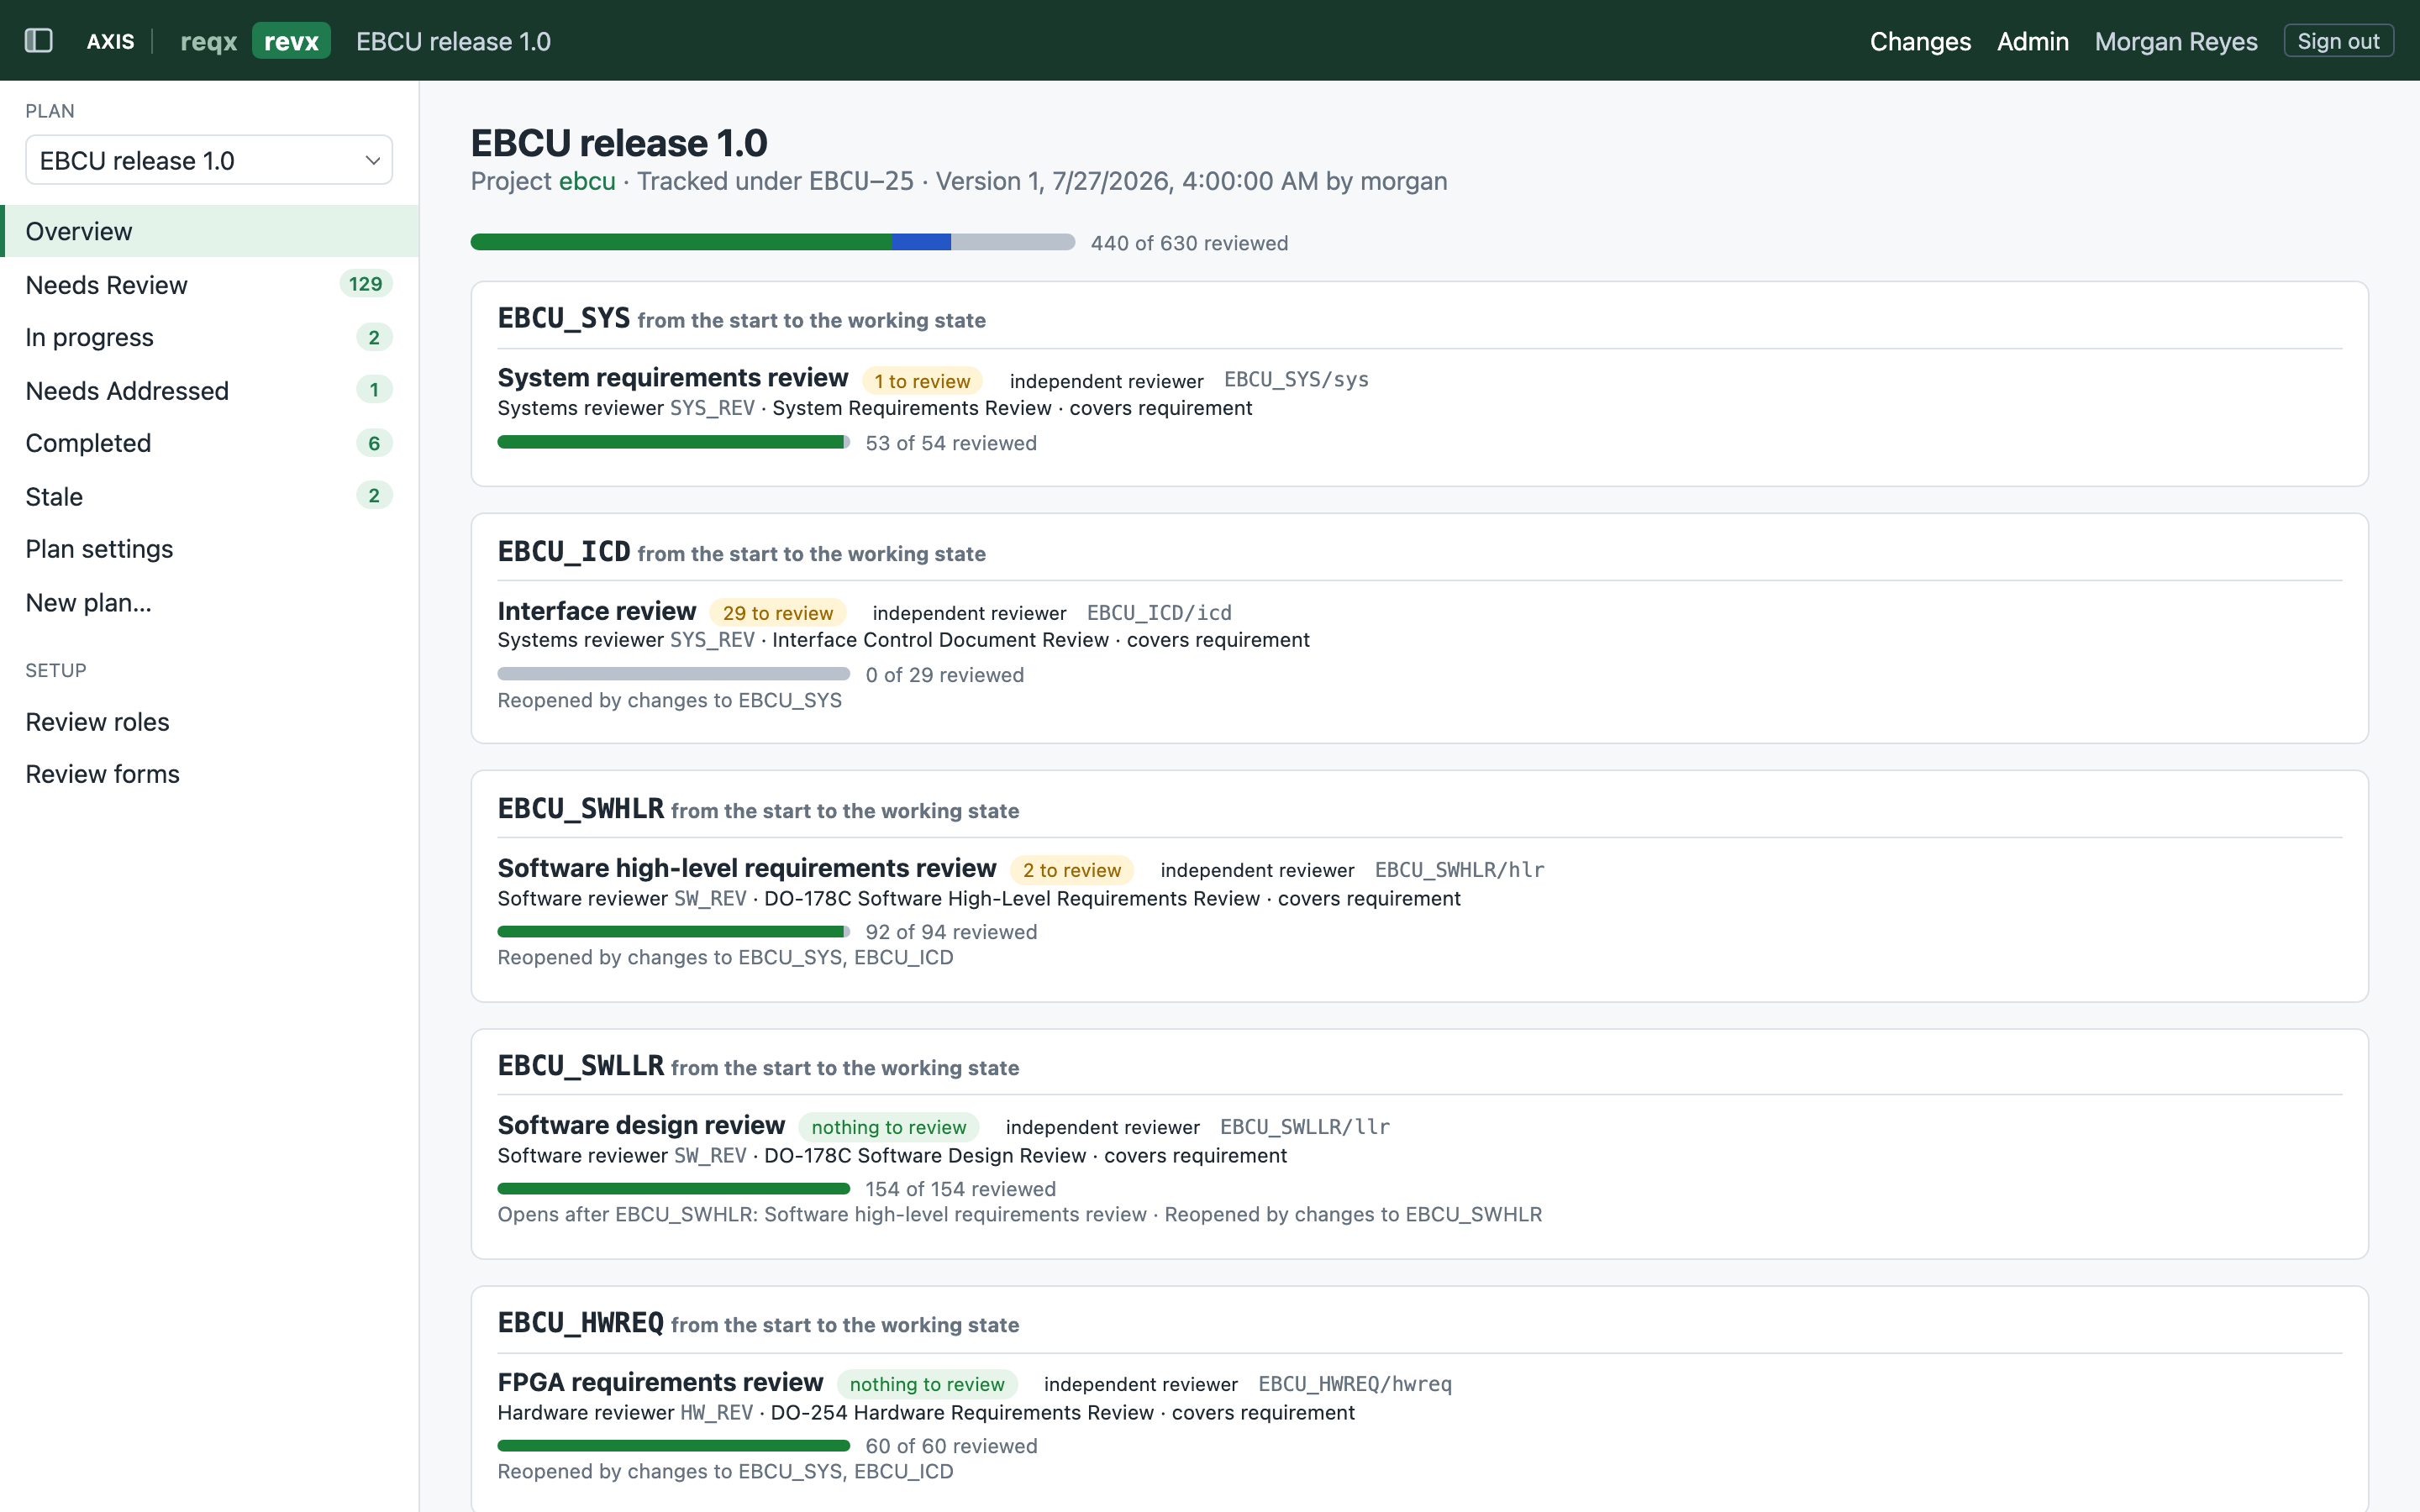Screen dimensions: 2420x1512
Task: Click the 53 of 54 reviewed progress bar
Action: tap(673, 442)
